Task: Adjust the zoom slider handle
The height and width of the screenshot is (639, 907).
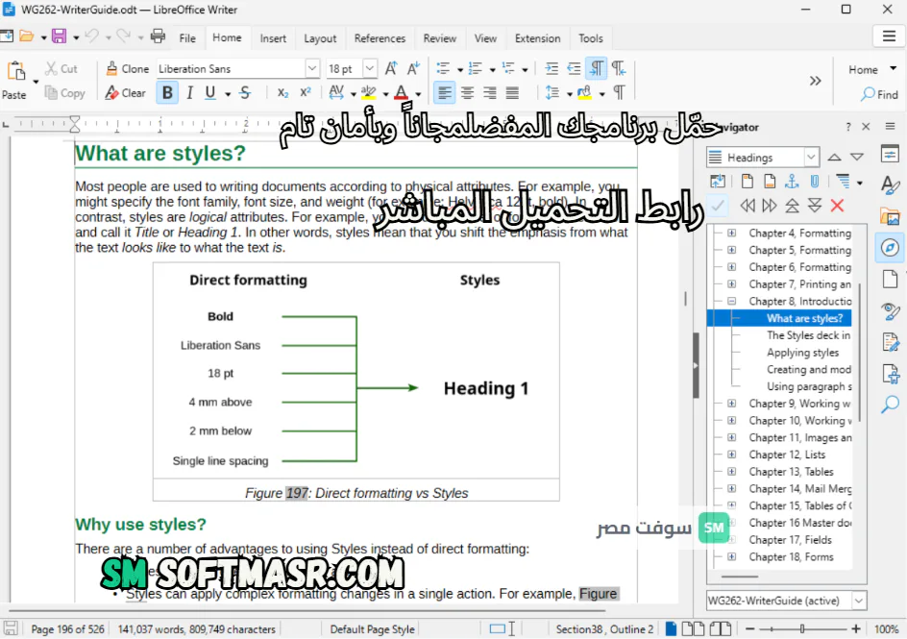Action: [x=802, y=628]
